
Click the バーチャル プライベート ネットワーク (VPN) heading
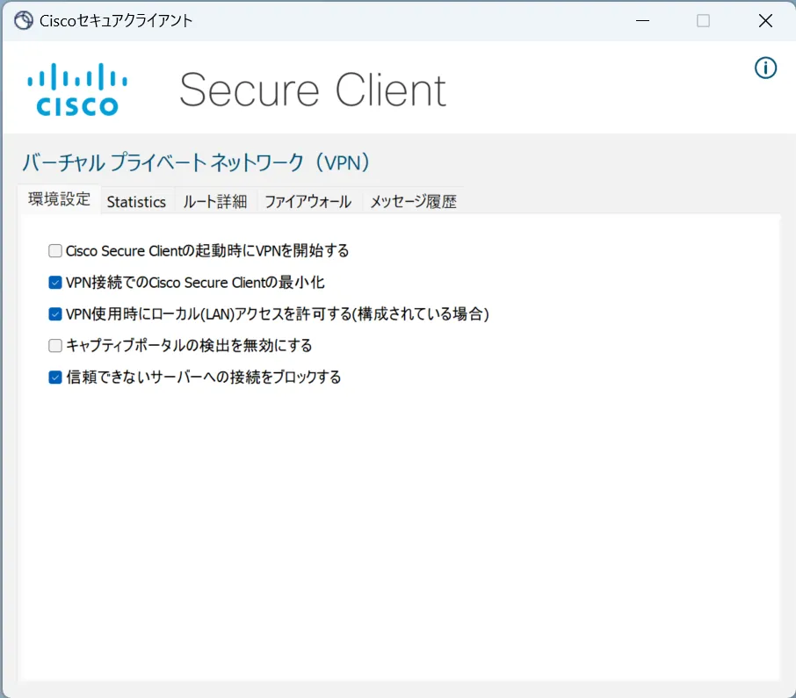coord(196,162)
